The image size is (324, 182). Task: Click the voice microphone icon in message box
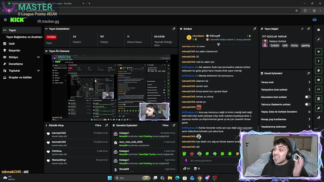(x=186, y=161)
